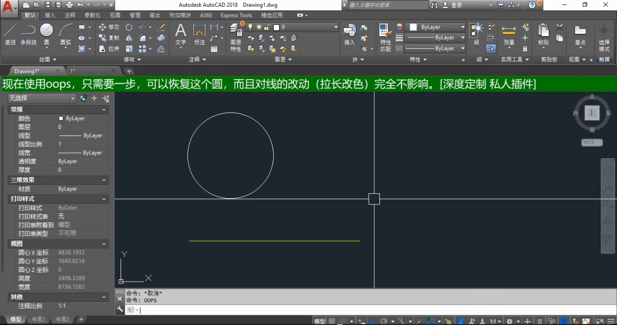The width and height of the screenshot is (617, 325).
Task: Open the Express Tools ribbon tab
Action: [236, 15]
